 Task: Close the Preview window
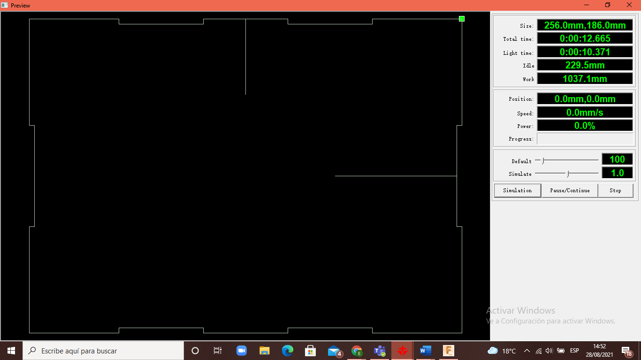629,5
